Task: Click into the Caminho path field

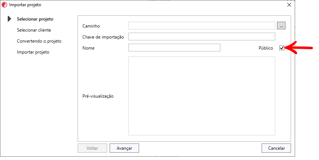Action: click(202, 26)
